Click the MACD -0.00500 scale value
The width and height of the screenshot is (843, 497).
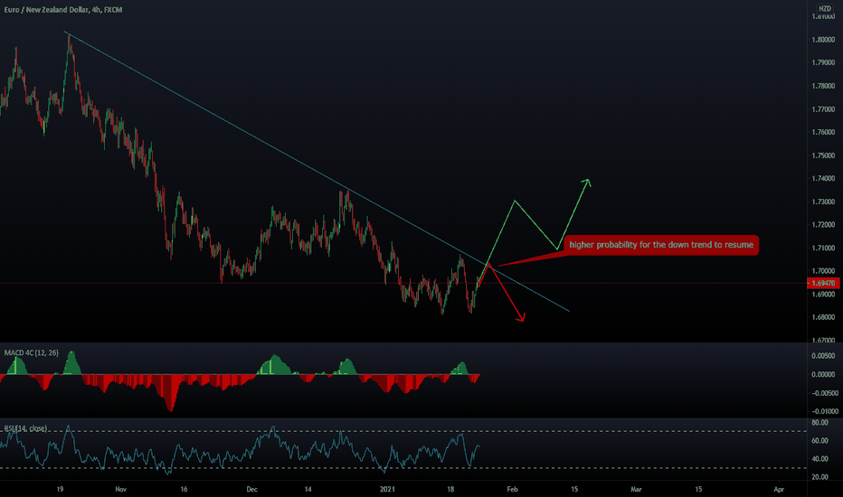(824, 393)
